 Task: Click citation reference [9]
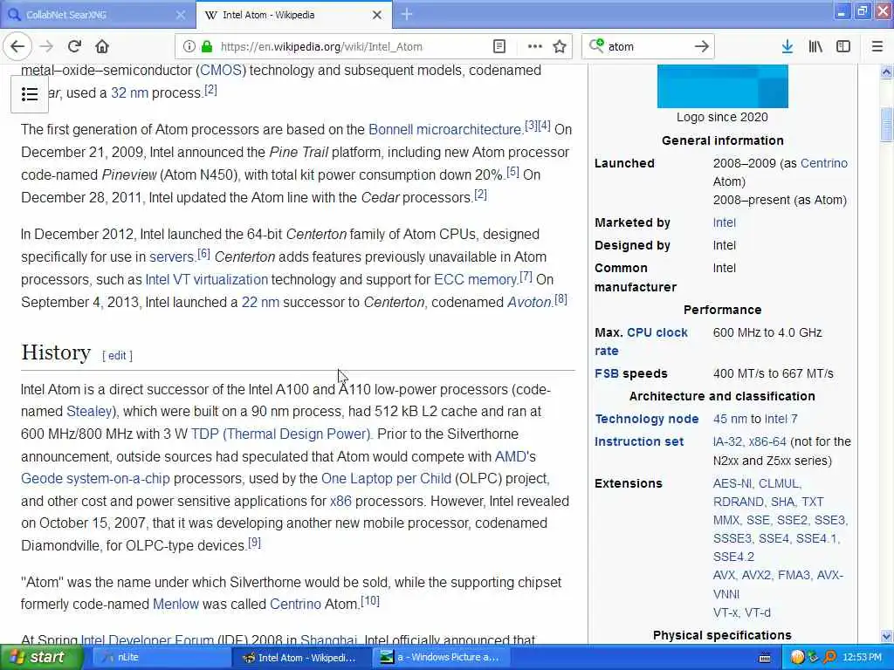pos(254,543)
